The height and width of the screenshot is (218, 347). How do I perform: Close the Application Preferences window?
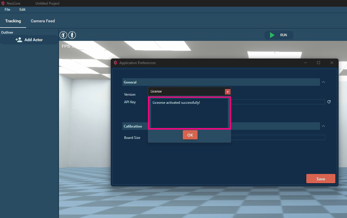[332, 63]
